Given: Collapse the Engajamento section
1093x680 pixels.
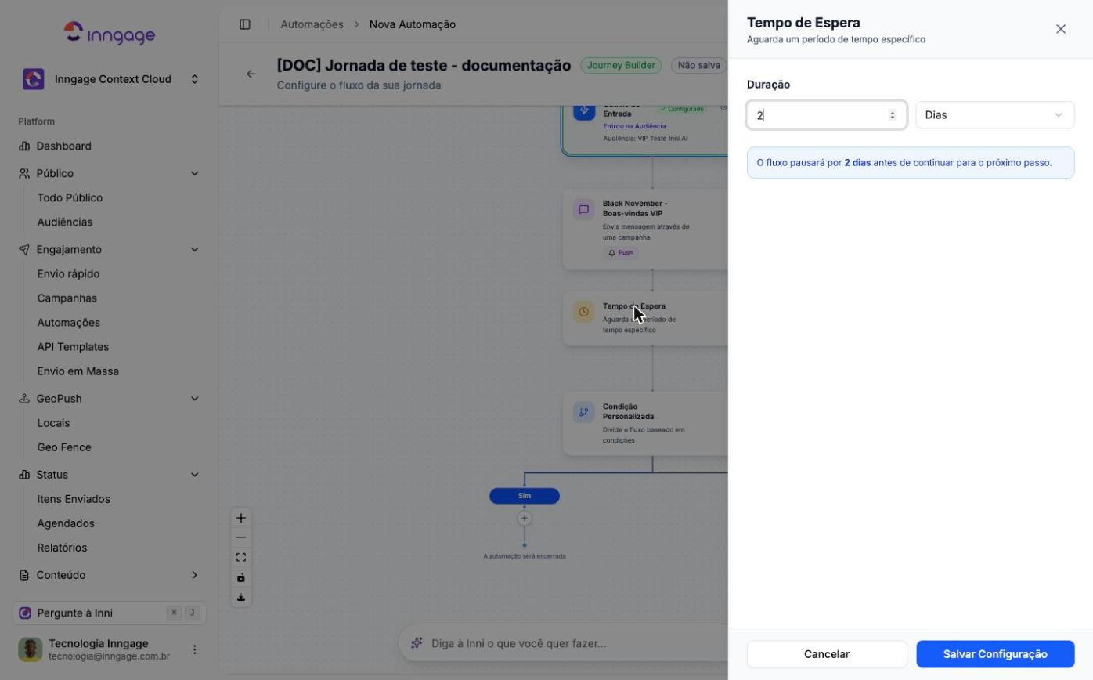Looking at the screenshot, I should [195, 249].
